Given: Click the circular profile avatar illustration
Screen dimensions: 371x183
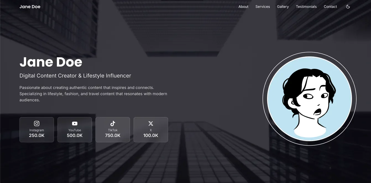Looking at the screenshot, I should [309, 99].
